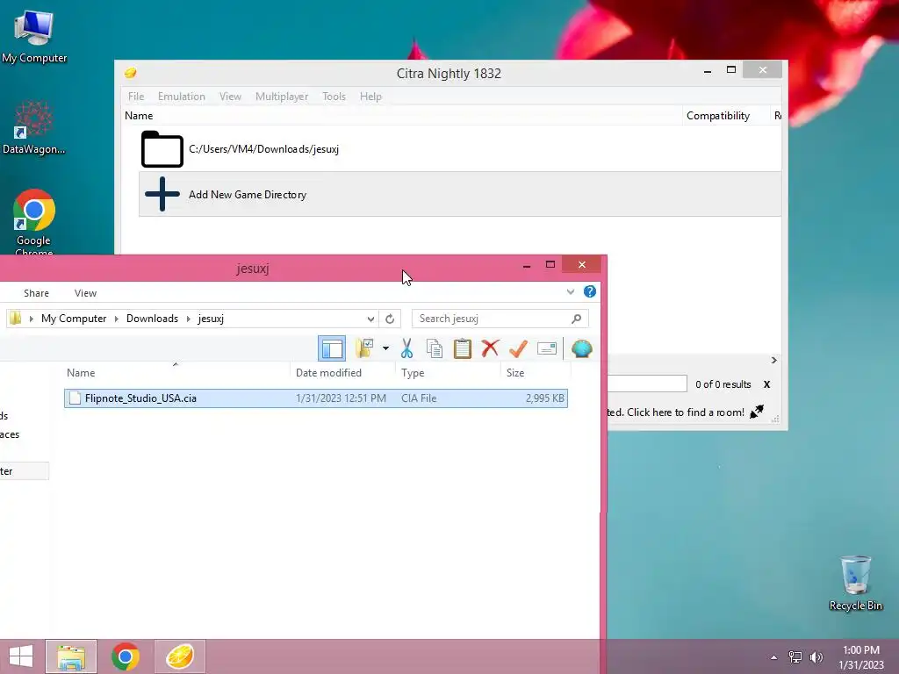Screen dimensions: 899x674
Task: Open the Help menu in Citra
Action: coord(370,97)
